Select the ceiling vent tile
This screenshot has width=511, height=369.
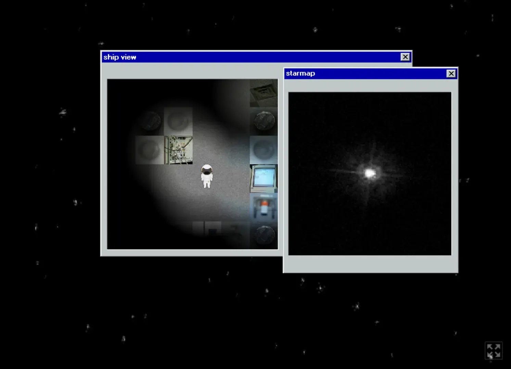click(x=264, y=93)
